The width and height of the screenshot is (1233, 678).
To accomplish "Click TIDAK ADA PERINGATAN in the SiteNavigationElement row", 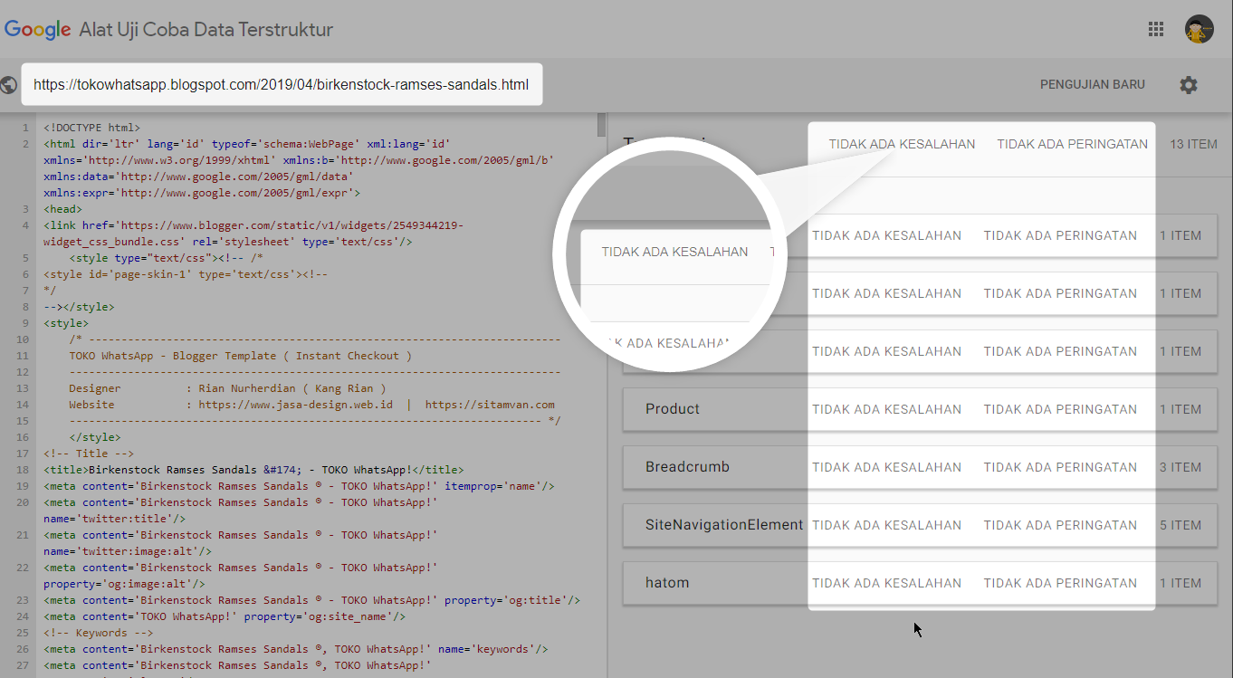I will pyautogui.click(x=1060, y=525).
